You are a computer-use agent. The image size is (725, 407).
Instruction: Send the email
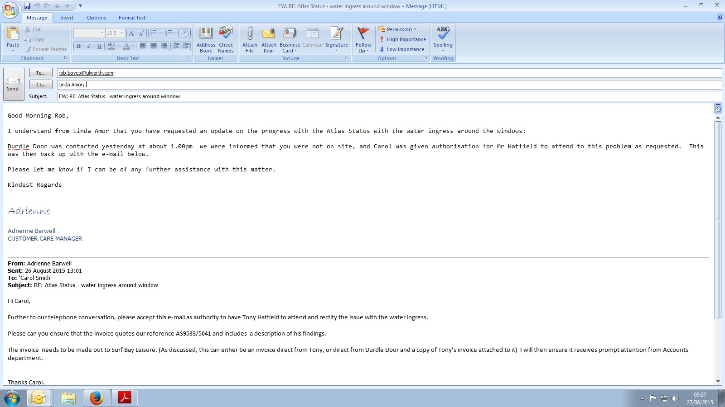13,84
